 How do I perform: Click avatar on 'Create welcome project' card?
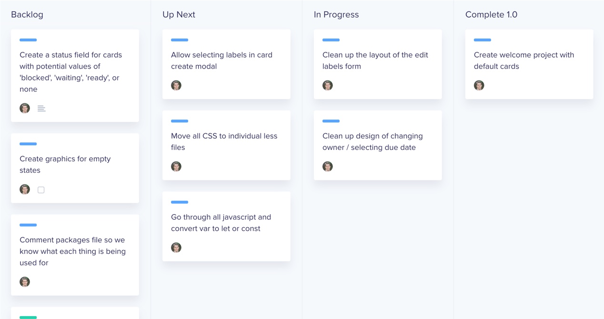(479, 86)
